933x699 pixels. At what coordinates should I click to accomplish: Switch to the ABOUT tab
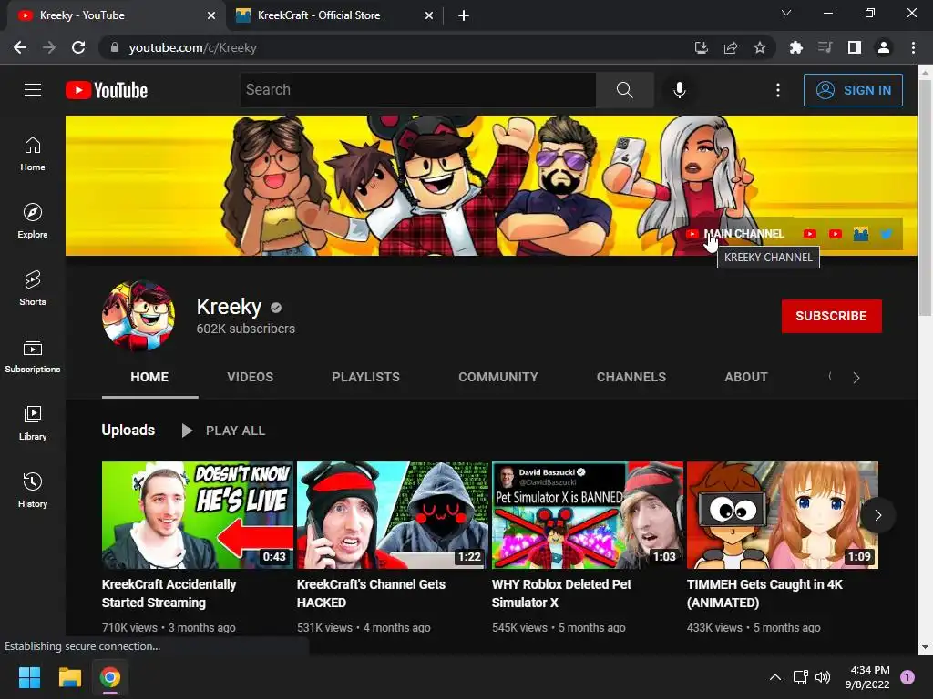[x=746, y=377]
